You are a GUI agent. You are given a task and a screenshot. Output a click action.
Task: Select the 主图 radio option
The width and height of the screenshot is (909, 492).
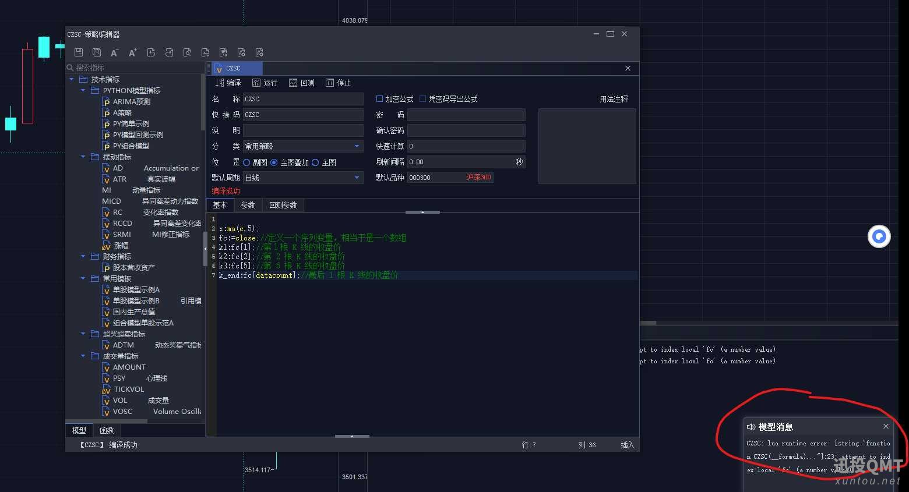[315, 162]
